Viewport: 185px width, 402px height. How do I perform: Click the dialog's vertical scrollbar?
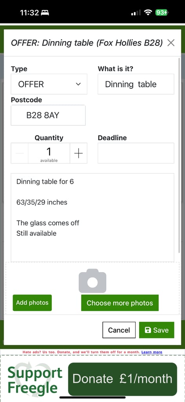[179, 155]
